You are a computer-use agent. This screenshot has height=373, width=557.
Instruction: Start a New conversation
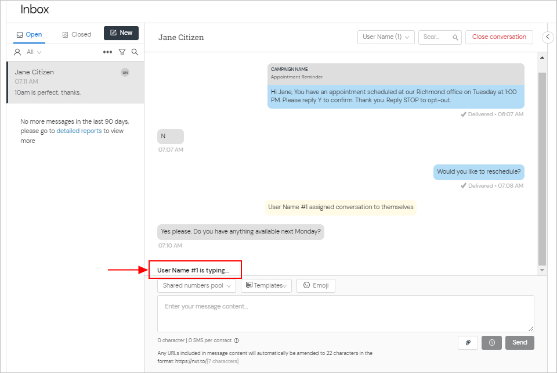pyautogui.click(x=121, y=33)
